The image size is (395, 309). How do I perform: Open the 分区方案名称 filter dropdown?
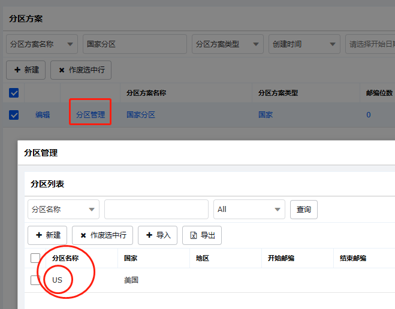click(x=42, y=44)
